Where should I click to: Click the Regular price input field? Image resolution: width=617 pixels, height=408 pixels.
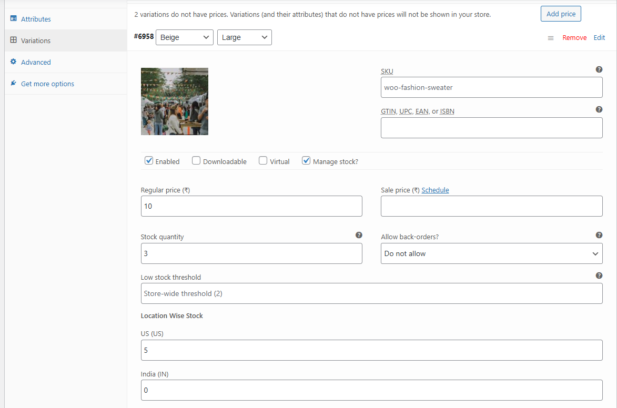point(251,206)
